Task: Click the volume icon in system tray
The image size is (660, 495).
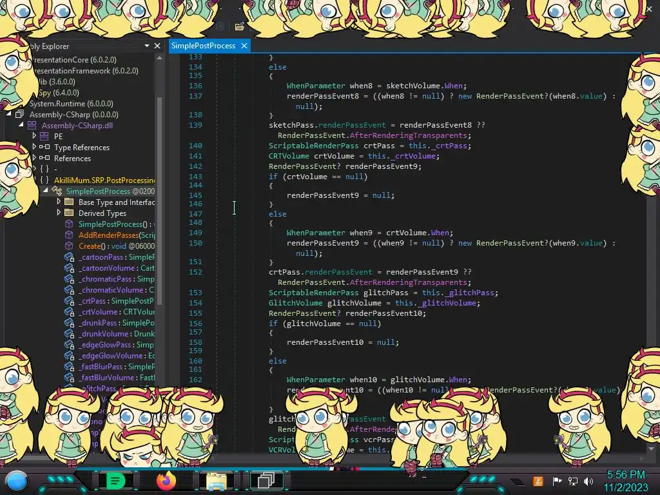Action: (588, 481)
